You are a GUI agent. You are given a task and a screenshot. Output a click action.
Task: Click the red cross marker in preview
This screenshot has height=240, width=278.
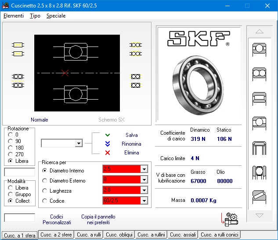point(65,73)
